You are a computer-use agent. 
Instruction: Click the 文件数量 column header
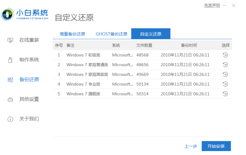(144, 45)
